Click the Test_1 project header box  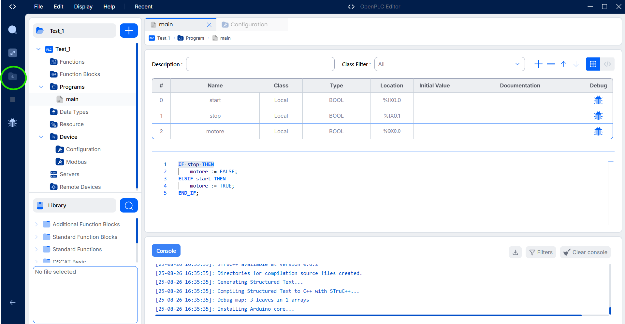point(75,31)
